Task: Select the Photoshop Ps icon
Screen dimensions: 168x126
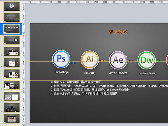Action: click(61, 59)
